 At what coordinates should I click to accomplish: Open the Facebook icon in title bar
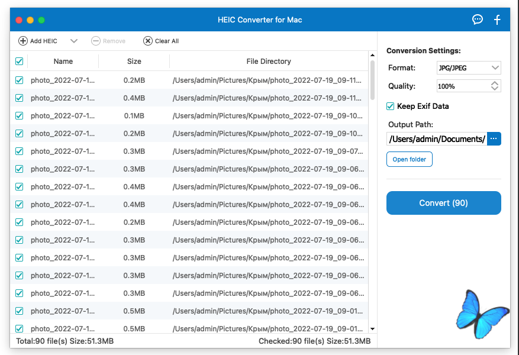click(497, 20)
